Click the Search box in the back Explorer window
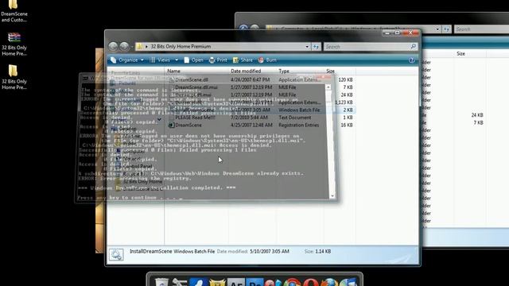This screenshot has height=286, width=509. pos(481,29)
